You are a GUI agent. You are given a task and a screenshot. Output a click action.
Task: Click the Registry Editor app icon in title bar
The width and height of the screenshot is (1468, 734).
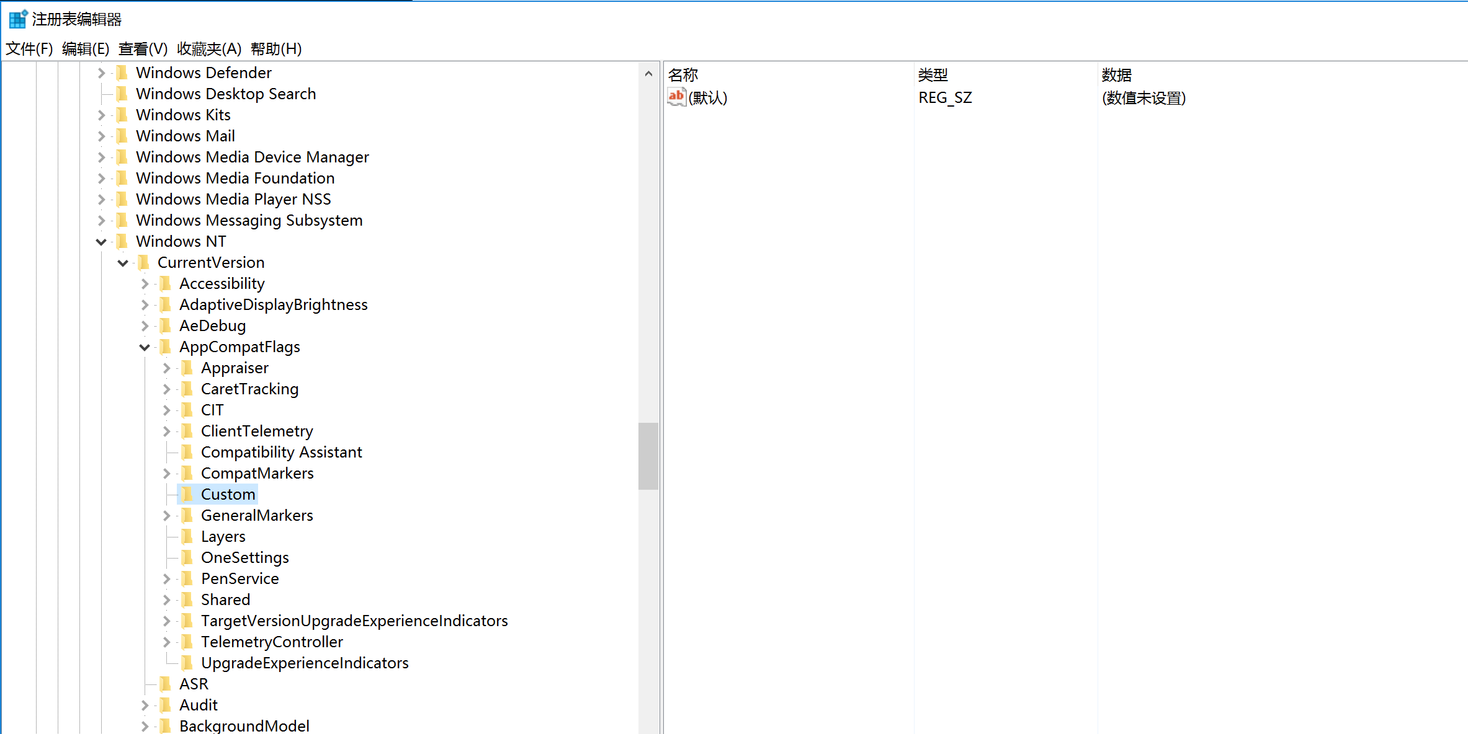click(x=18, y=19)
